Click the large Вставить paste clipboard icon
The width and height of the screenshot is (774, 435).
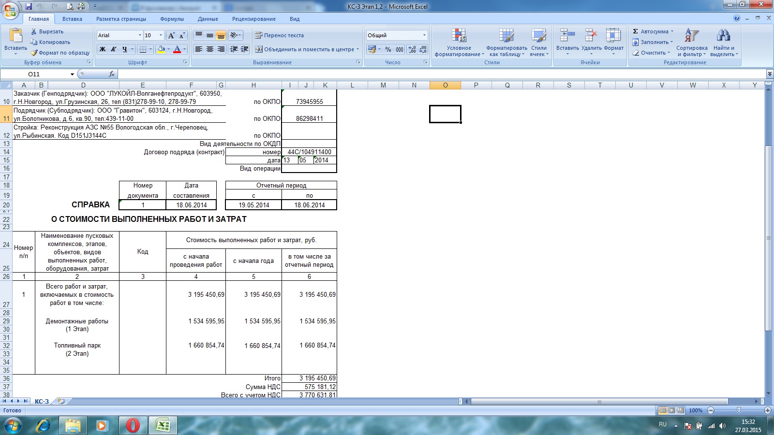click(16, 36)
